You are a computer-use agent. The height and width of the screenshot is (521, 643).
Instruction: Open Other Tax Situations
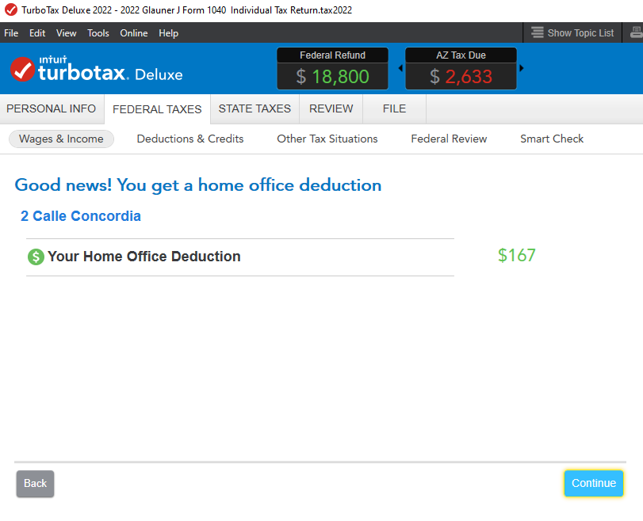tap(327, 139)
